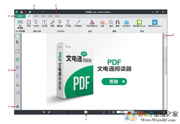Switch to the 主页 tab
Viewport: 180px width, 124px height.
[29, 16]
